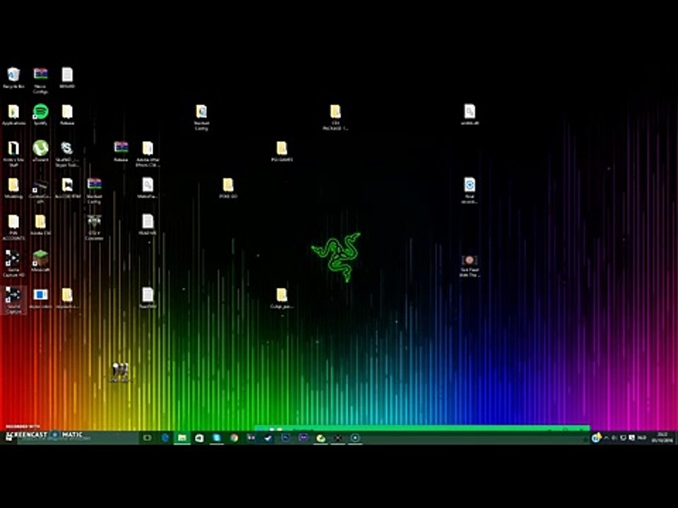
Task: Launch the GTA V shortcut icon
Action: pyautogui.click(x=94, y=226)
